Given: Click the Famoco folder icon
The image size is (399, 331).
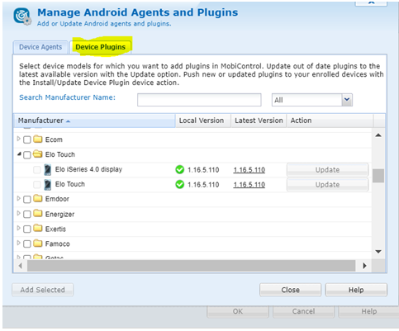Looking at the screenshot, I should 38,244.
